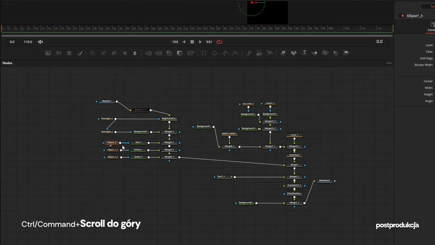Jump to the first frame
The width and height of the screenshot is (435, 245).
pos(175,42)
